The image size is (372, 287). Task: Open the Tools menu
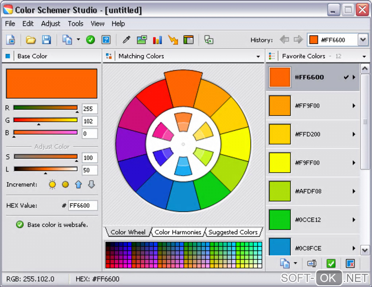[x=75, y=24]
